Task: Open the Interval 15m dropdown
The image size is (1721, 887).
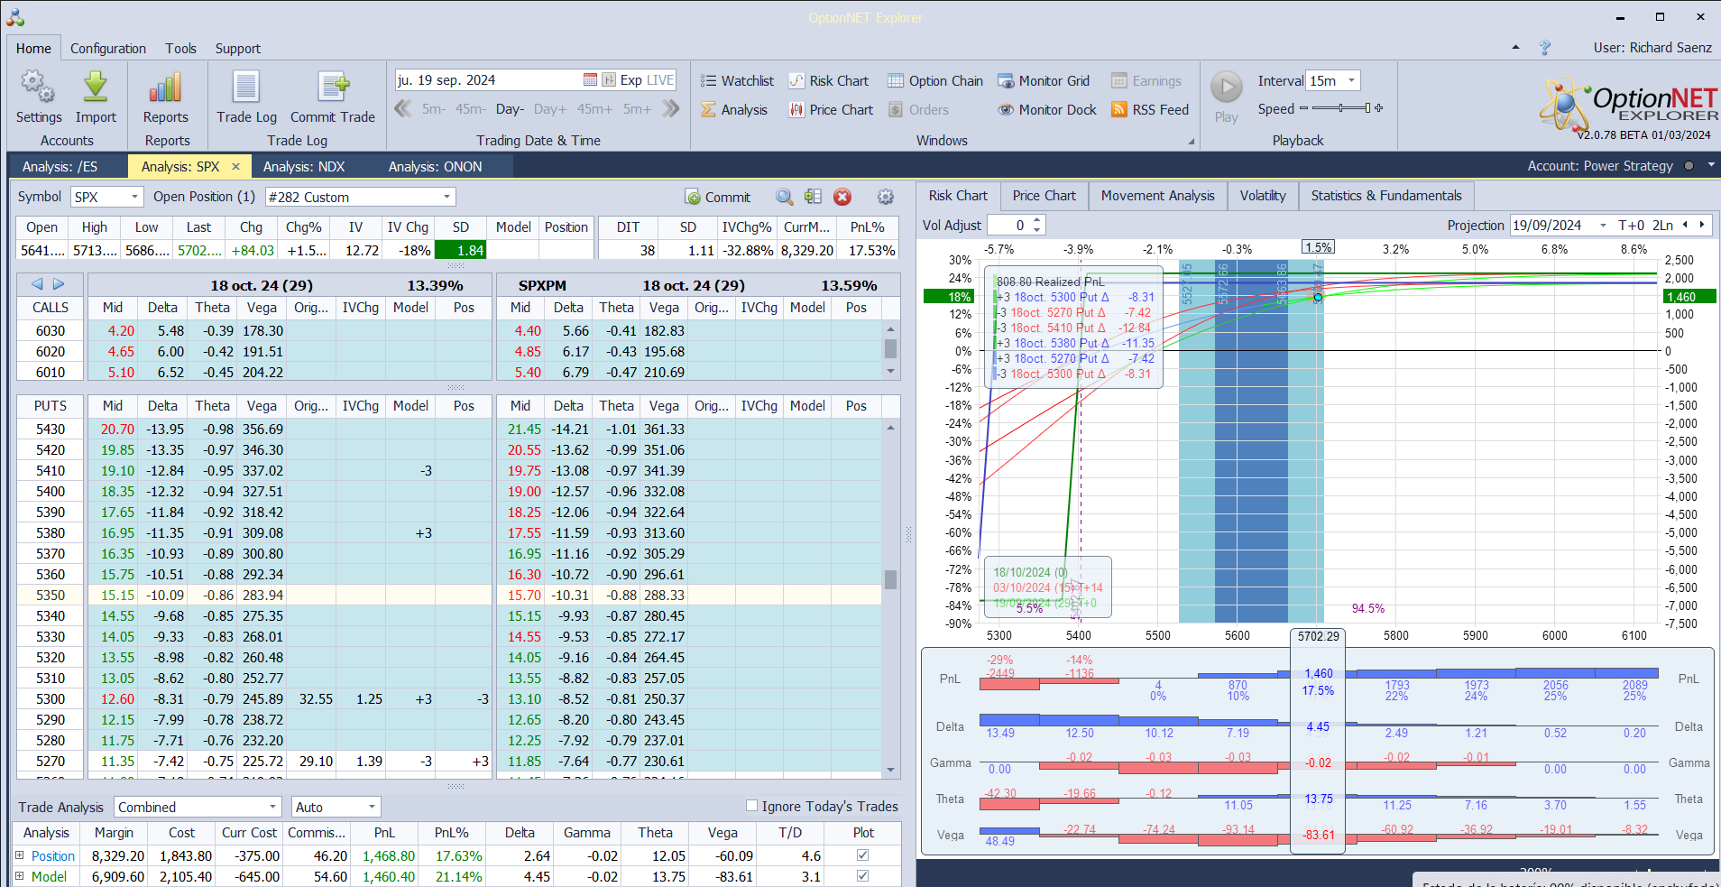Action: click(x=1351, y=80)
